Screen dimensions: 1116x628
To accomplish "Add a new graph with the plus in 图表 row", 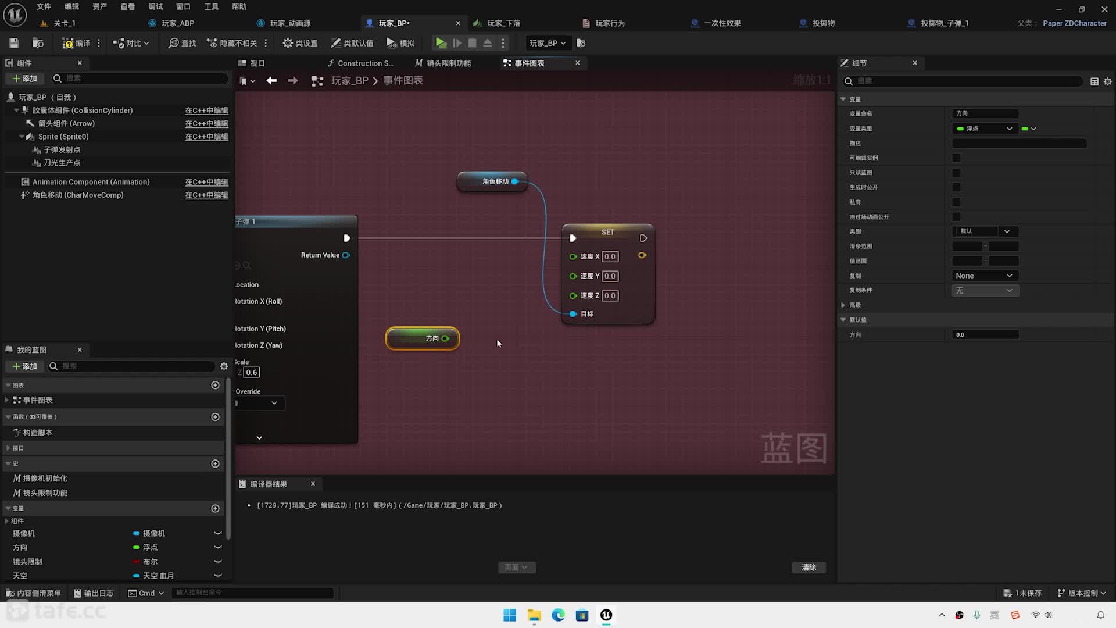I will pos(215,385).
